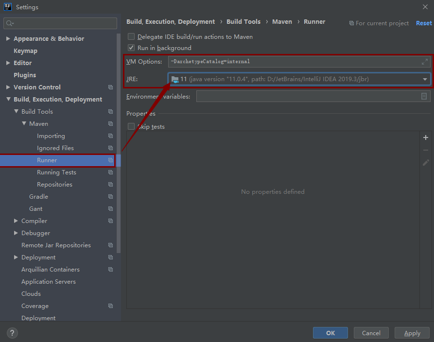Select Keymap in settings tree

[25, 51]
